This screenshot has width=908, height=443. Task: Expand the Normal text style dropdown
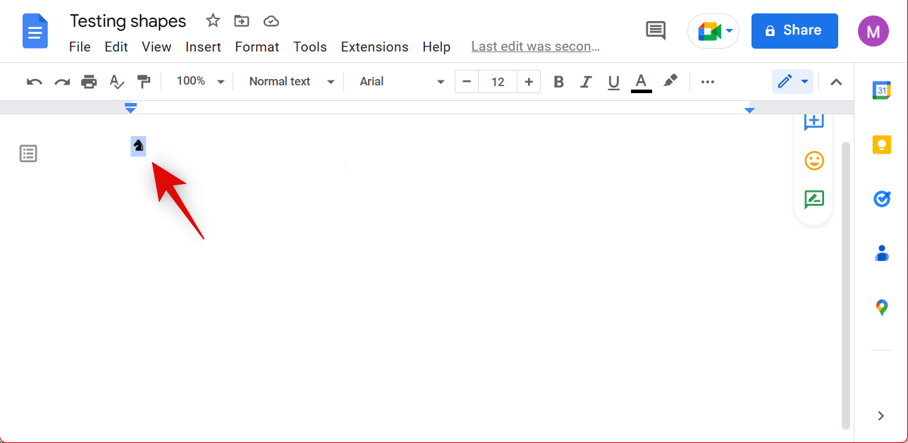tap(291, 82)
